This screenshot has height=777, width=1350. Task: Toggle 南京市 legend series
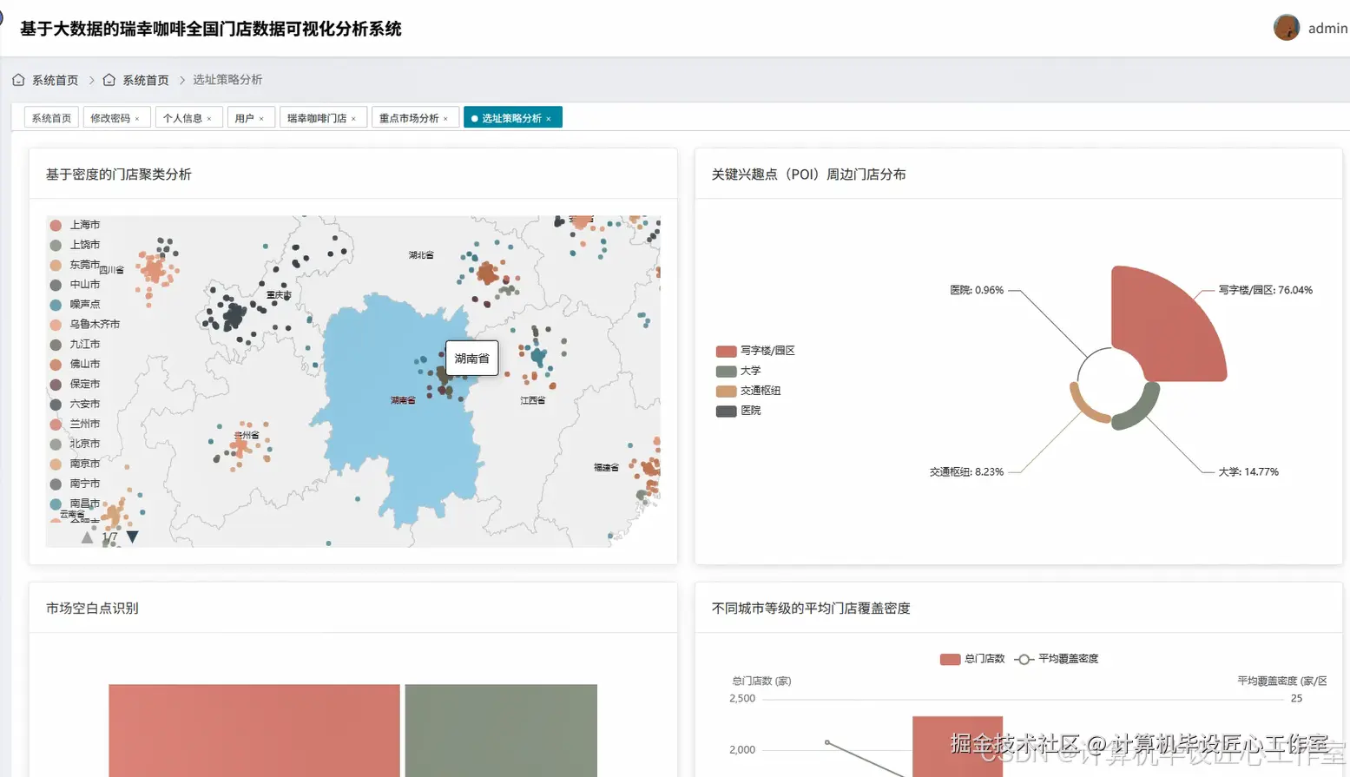pyautogui.click(x=76, y=464)
